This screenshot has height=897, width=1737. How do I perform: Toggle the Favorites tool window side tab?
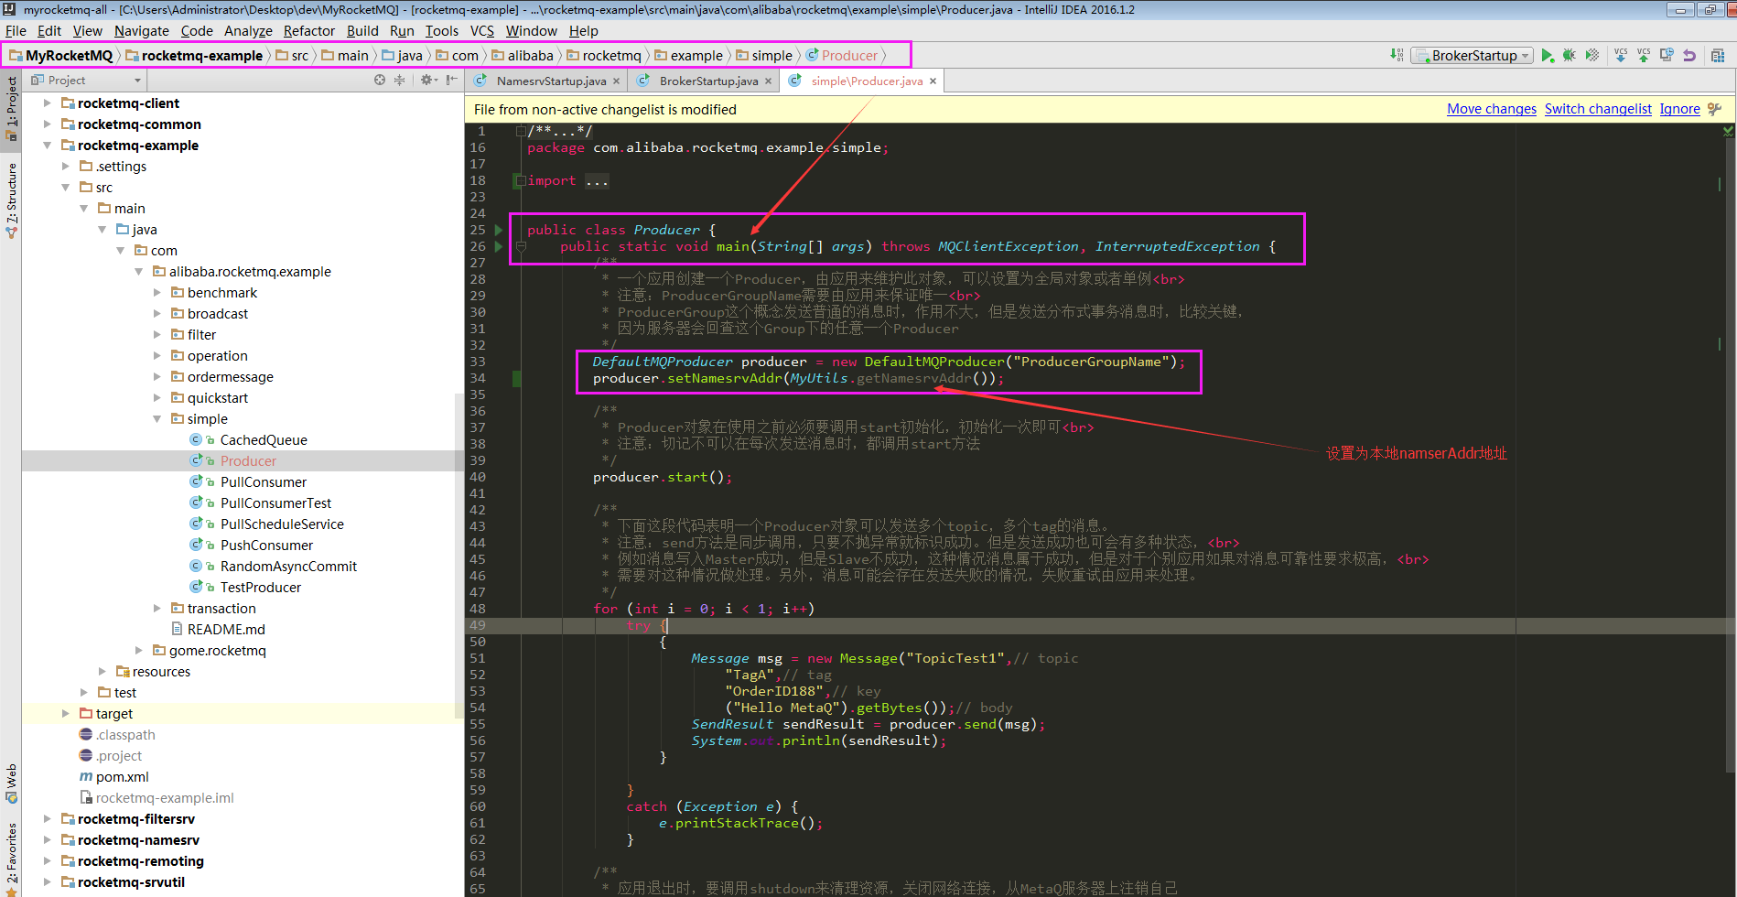(11, 853)
